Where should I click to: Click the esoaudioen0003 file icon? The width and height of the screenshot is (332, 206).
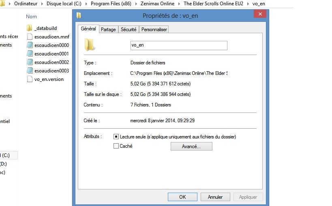tap(30, 70)
